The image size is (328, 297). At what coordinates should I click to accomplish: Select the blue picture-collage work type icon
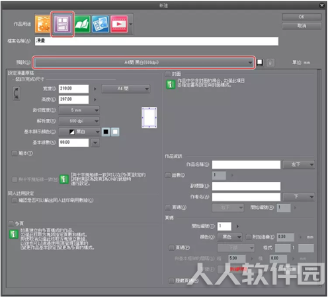coord(101,24)
